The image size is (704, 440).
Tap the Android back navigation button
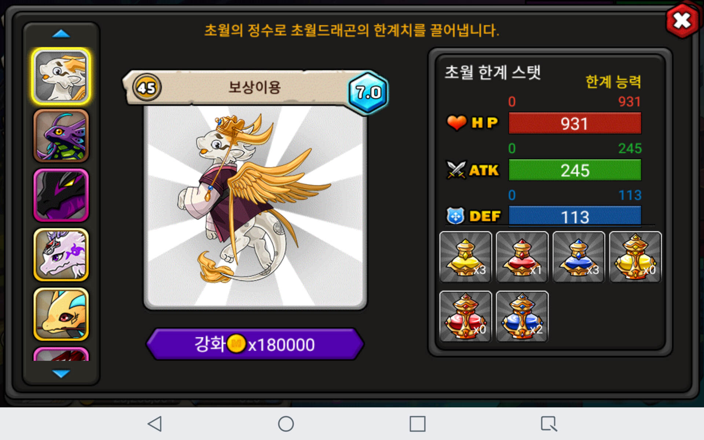(x=155, y=424)
